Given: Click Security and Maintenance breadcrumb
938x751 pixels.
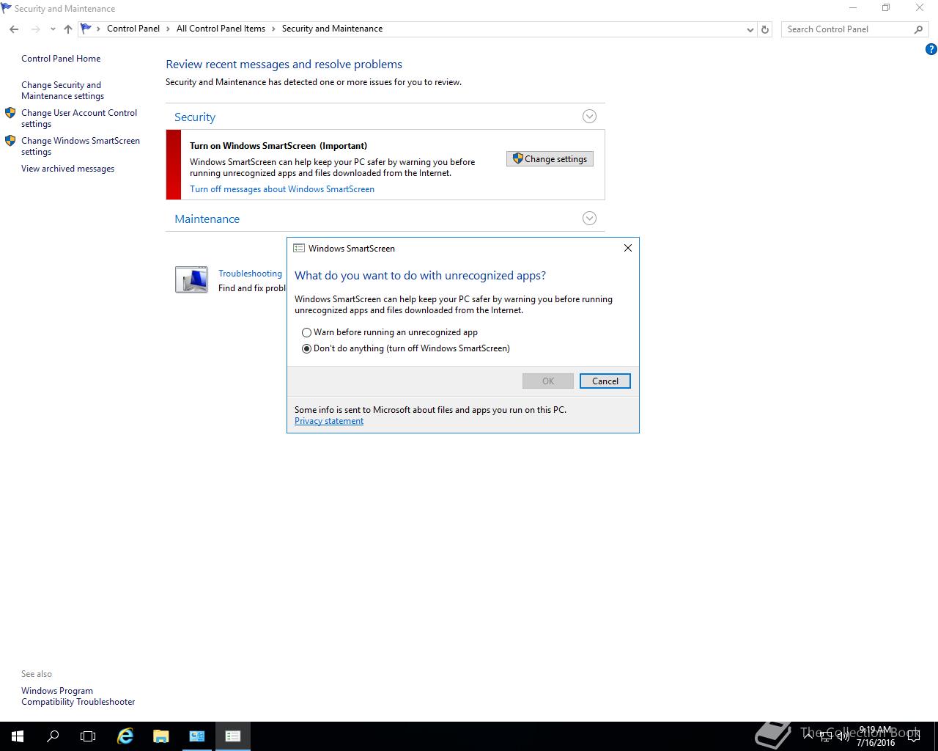Looking at the screenshot, I should click(332, 29).
